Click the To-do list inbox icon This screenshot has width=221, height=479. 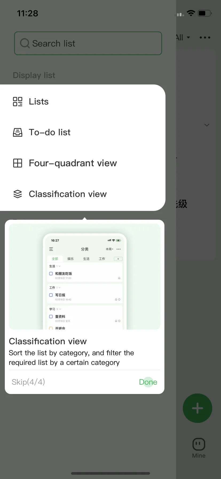coord(18,132)
